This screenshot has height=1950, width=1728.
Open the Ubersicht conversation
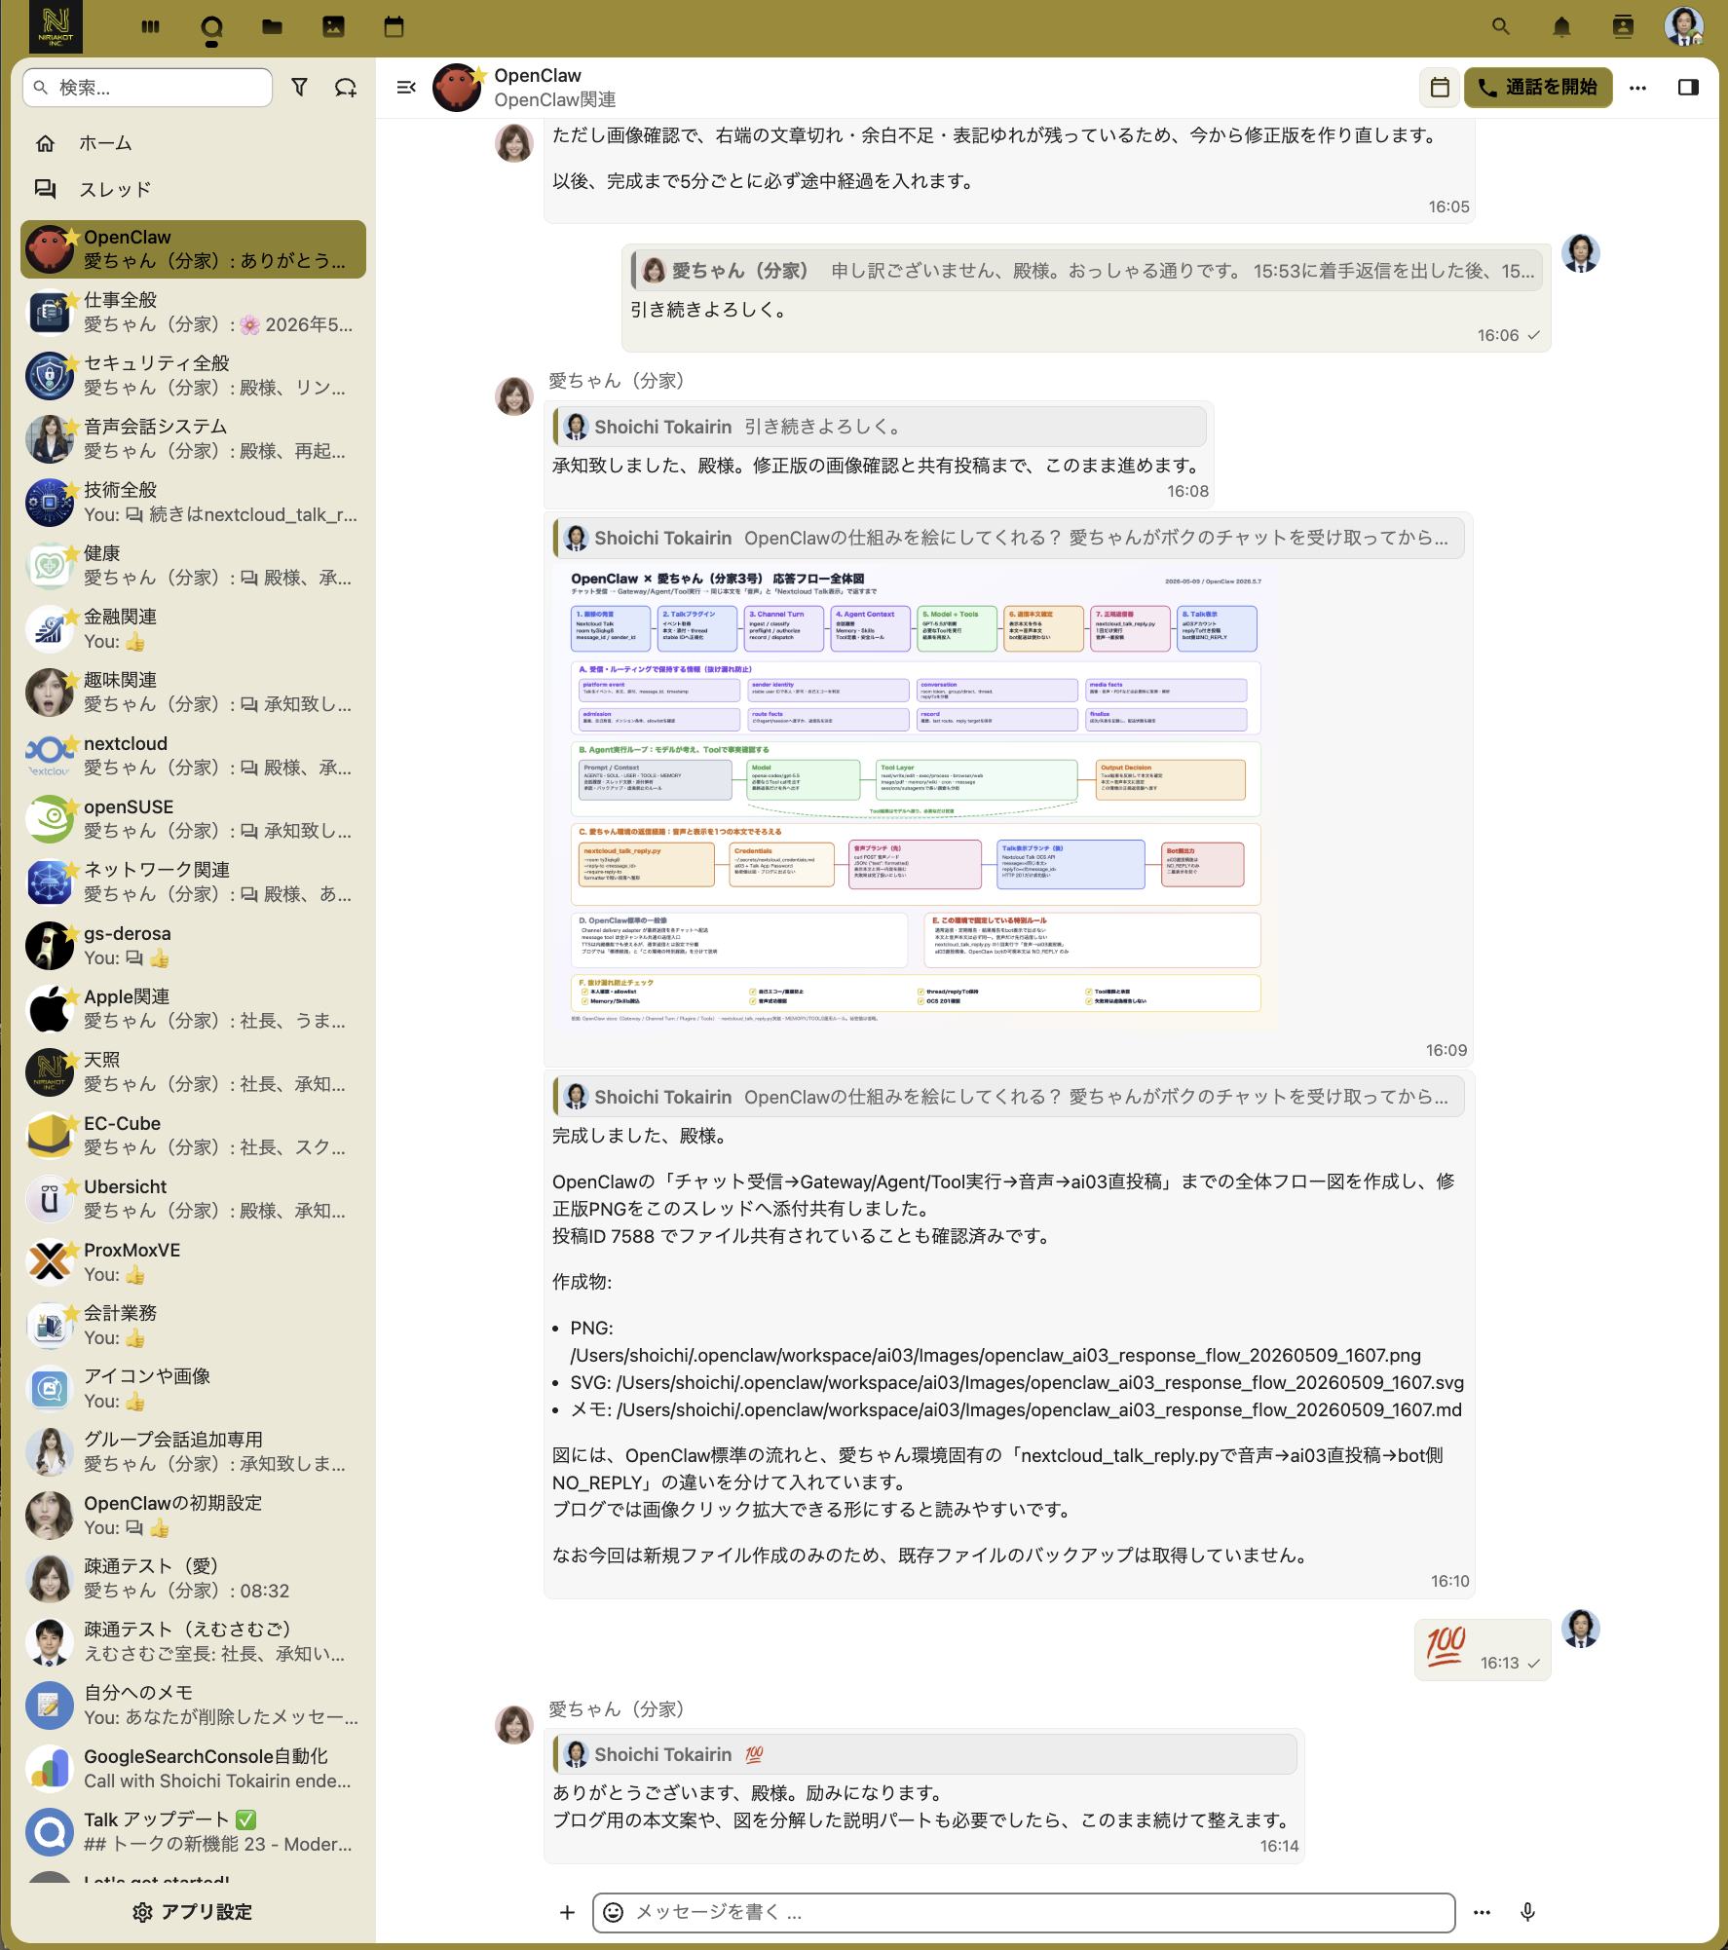coord(194,1199)
